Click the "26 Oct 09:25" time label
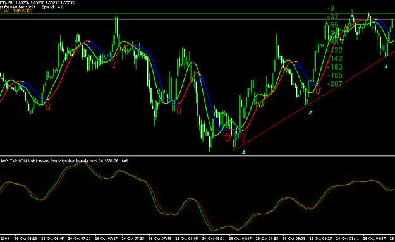 pyautogui.click(x=320, y=238)
